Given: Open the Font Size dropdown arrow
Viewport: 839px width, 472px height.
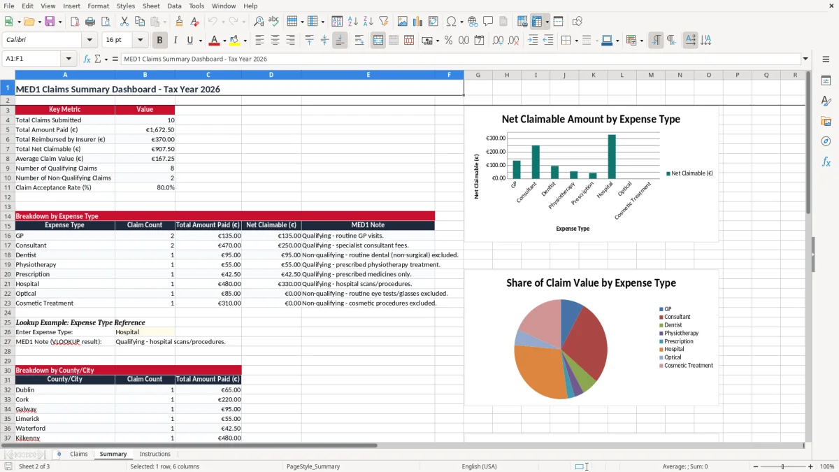Looking at the screenshot, I should [x=141, y=41].
